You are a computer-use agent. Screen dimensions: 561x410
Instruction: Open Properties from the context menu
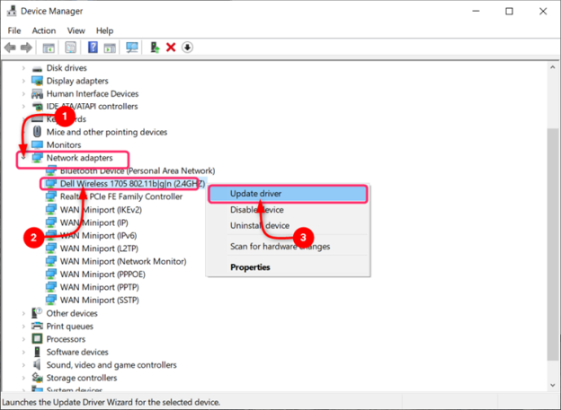[288, 267]
